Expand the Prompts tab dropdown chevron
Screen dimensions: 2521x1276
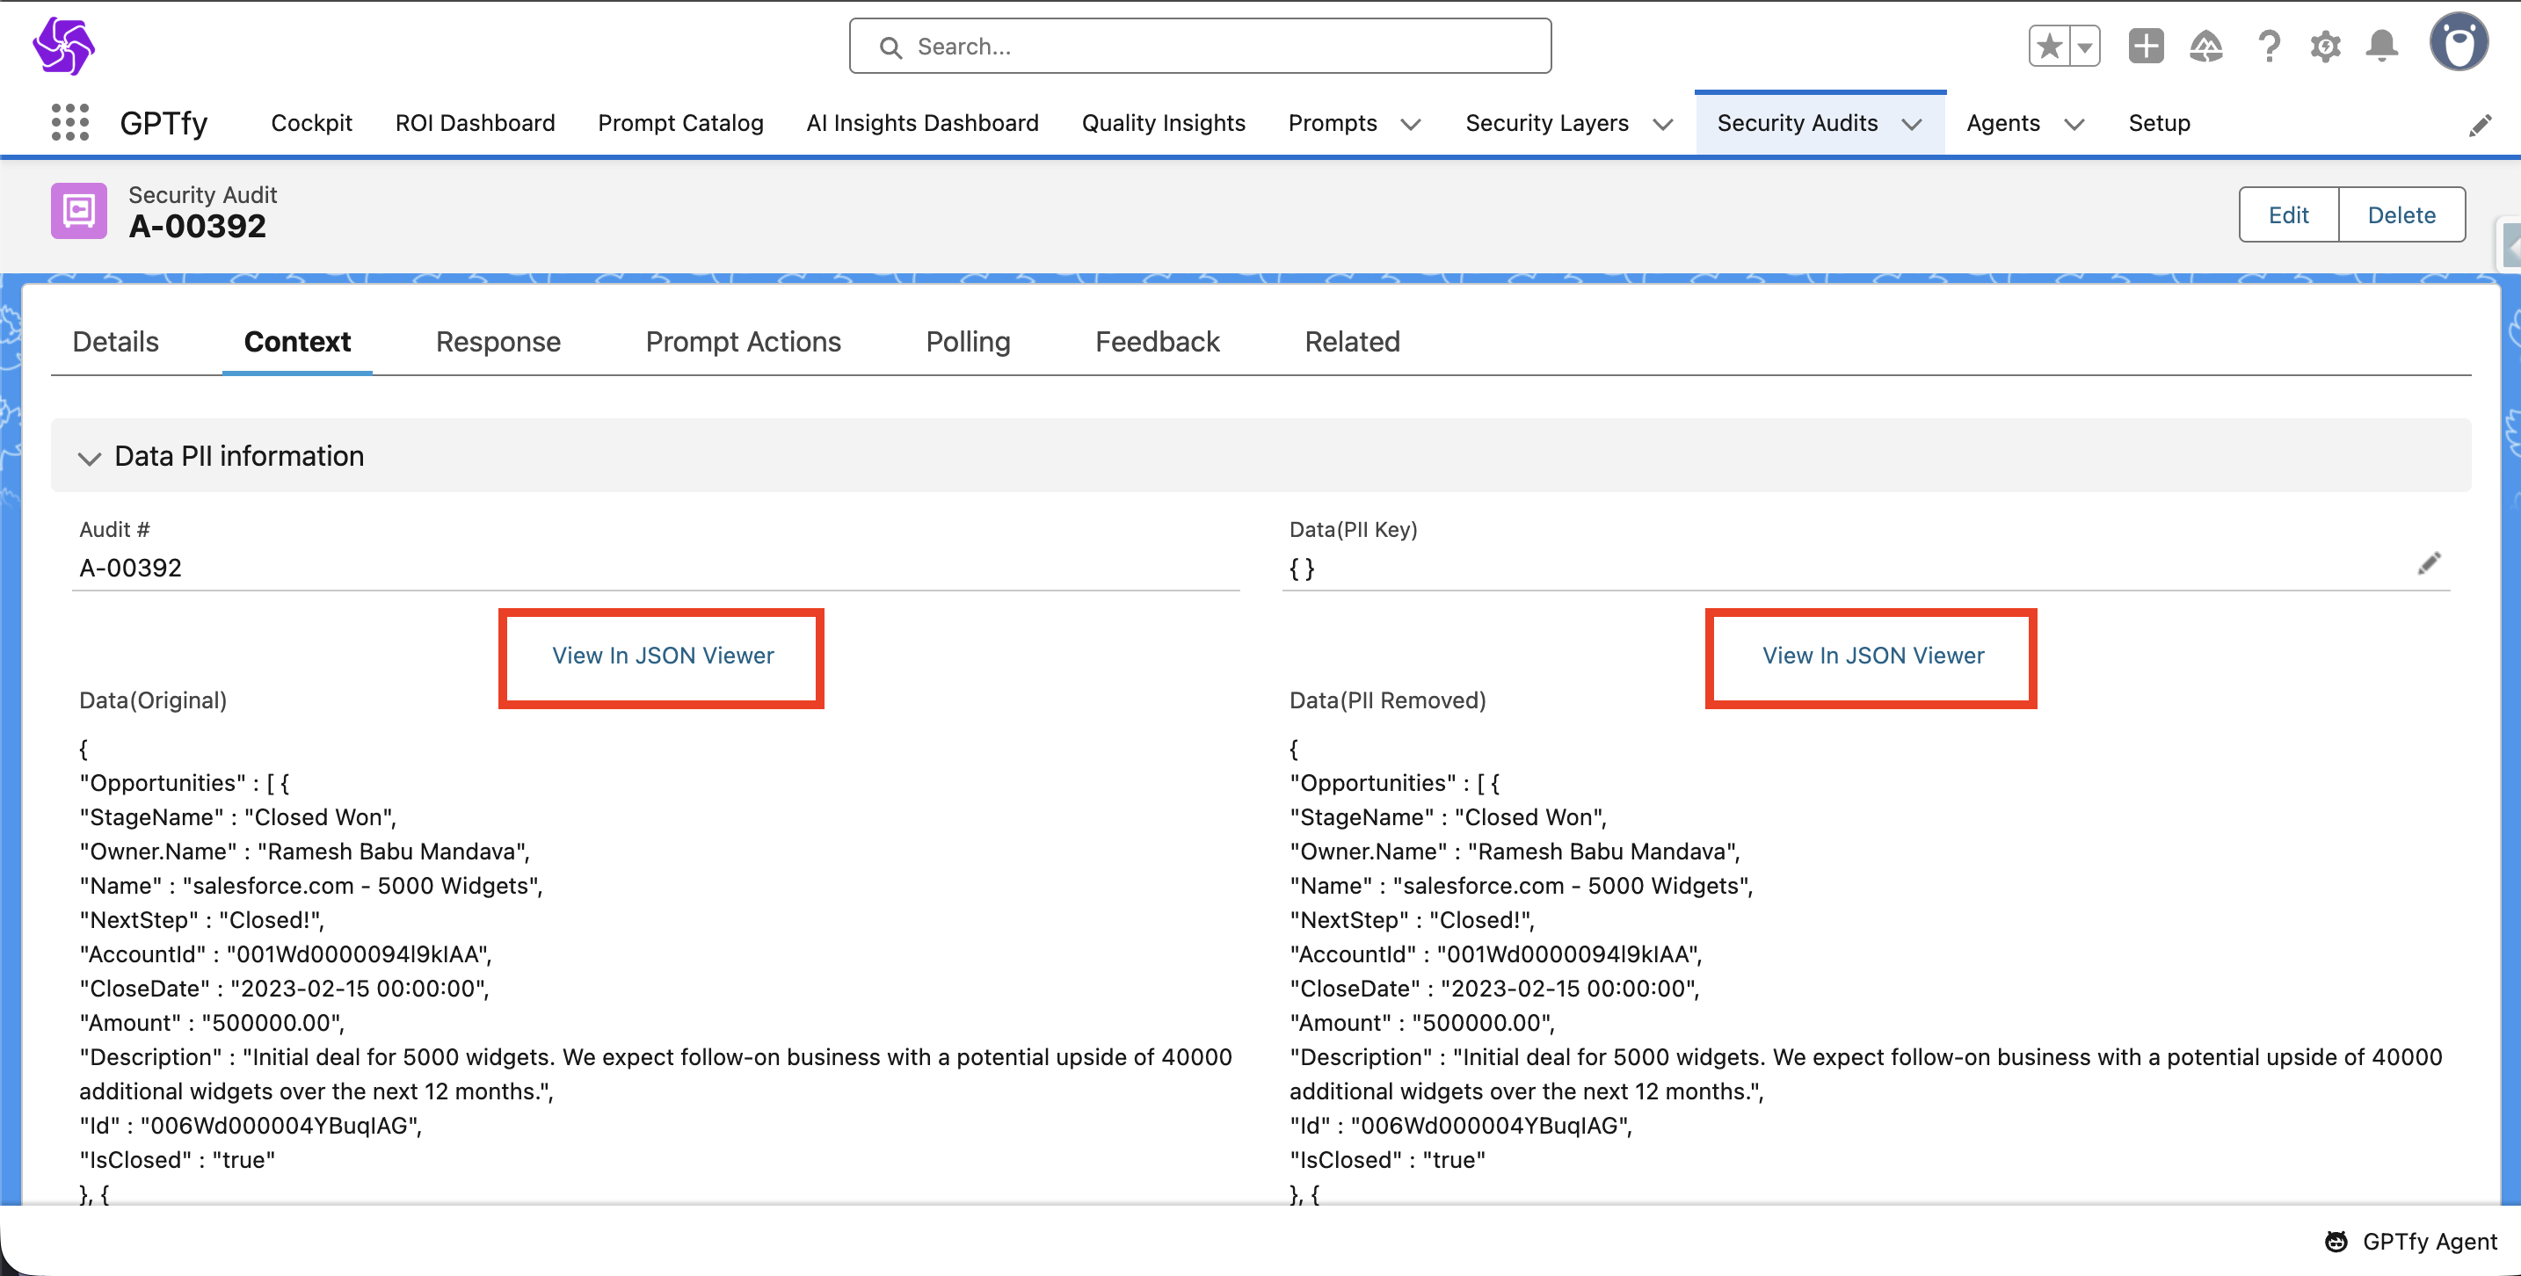pyautogui.click(x=1410, y=124)
